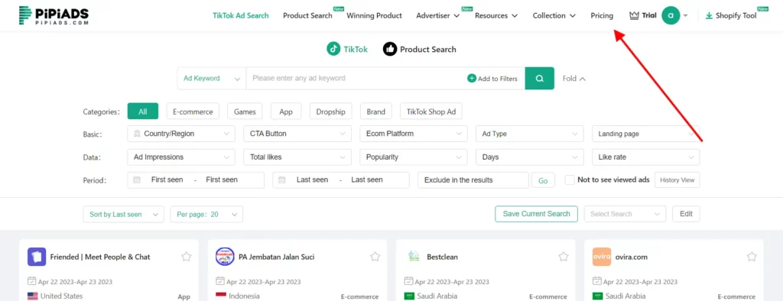Viewport: 783px width, 301px height.
Task: Click the PiPiADS logo
Action: [x=54, y=15]
